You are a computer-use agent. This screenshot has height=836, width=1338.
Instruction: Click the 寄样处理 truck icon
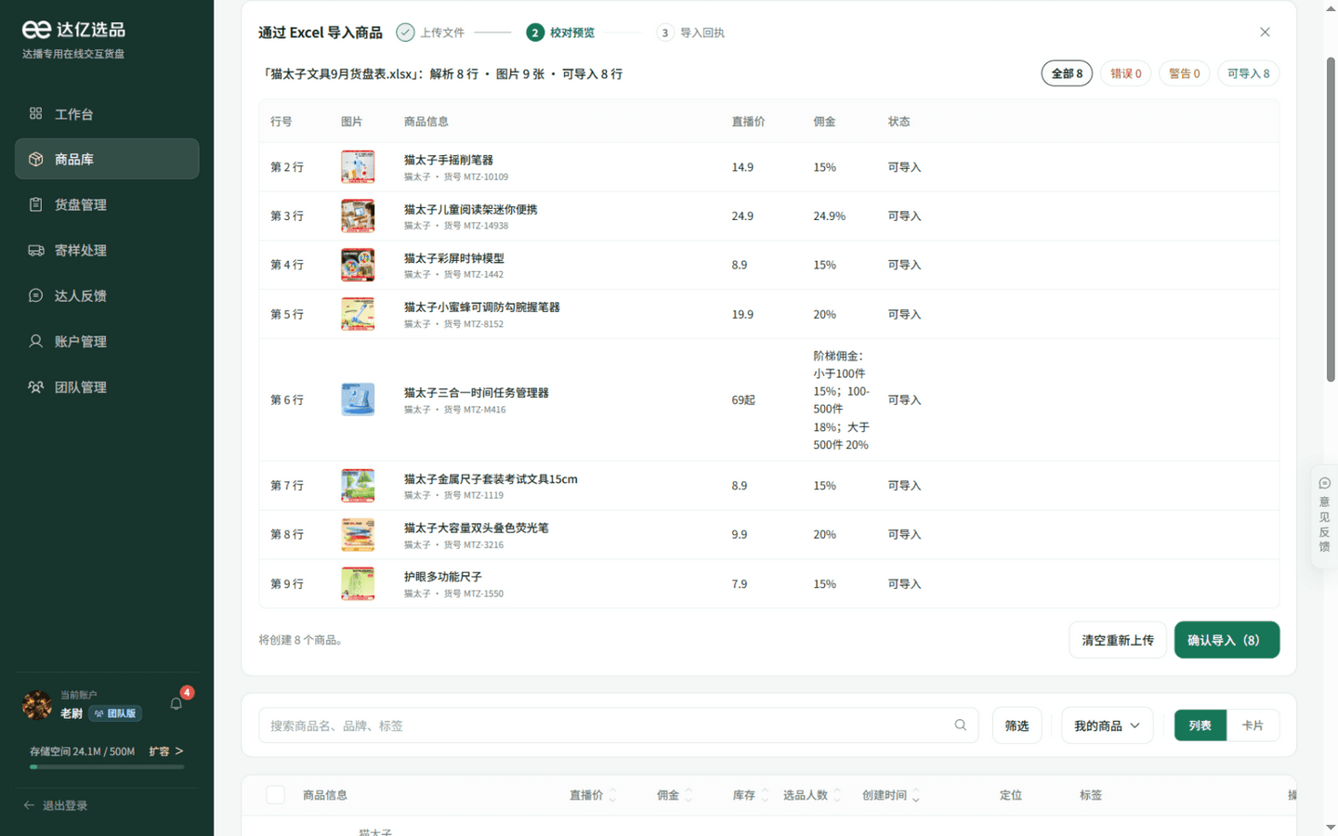35,250
